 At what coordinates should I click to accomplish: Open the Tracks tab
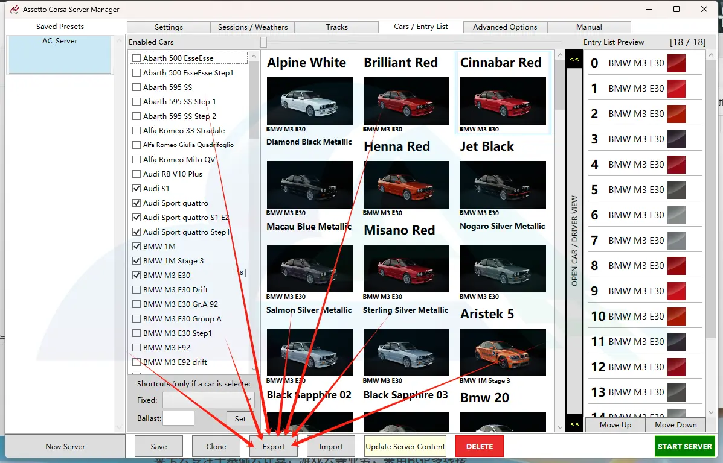(x=336, y=27)
